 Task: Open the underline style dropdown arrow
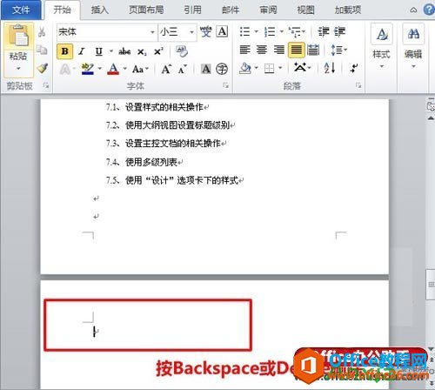(111, 51)
